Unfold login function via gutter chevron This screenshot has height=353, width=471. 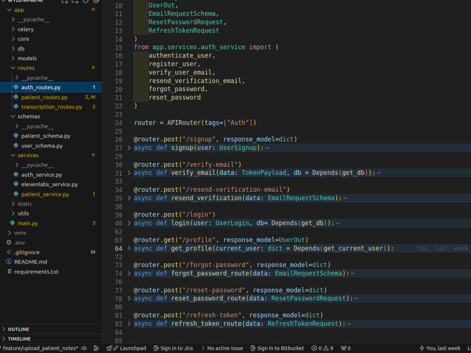[129, 223]
